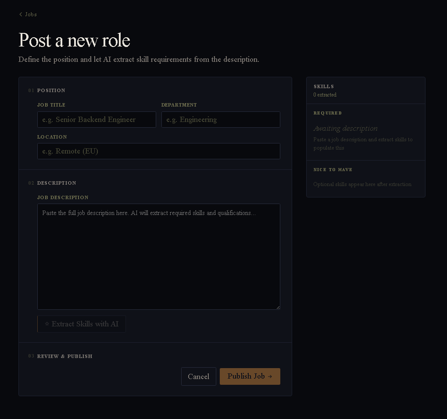Click the Job Title input field
Image resolution: width=447 pixels, height=419 pixels.
(97, 119)
